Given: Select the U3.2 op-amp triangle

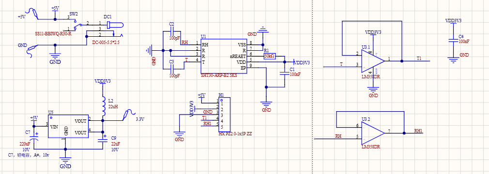Looking at the screenshot, I should click(x=373, y=133).
